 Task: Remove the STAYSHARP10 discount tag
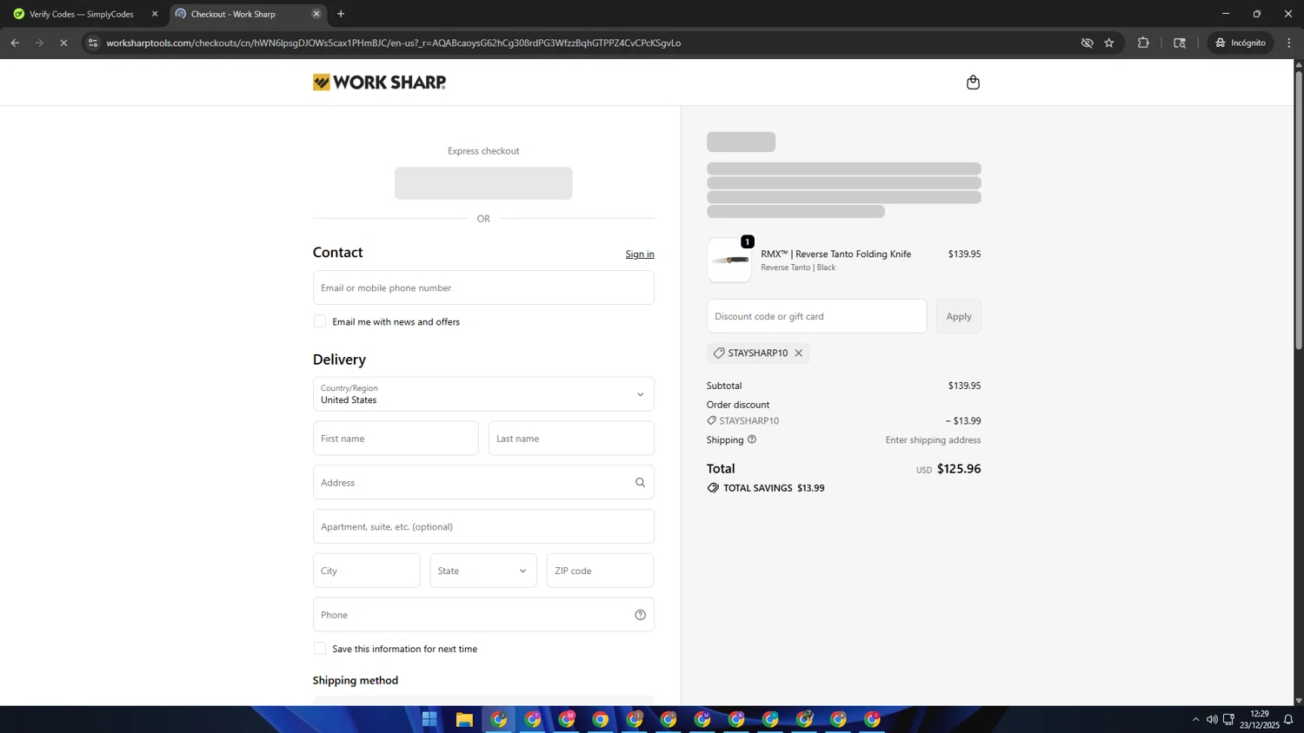pyautogui.click(x=798, y=353)
